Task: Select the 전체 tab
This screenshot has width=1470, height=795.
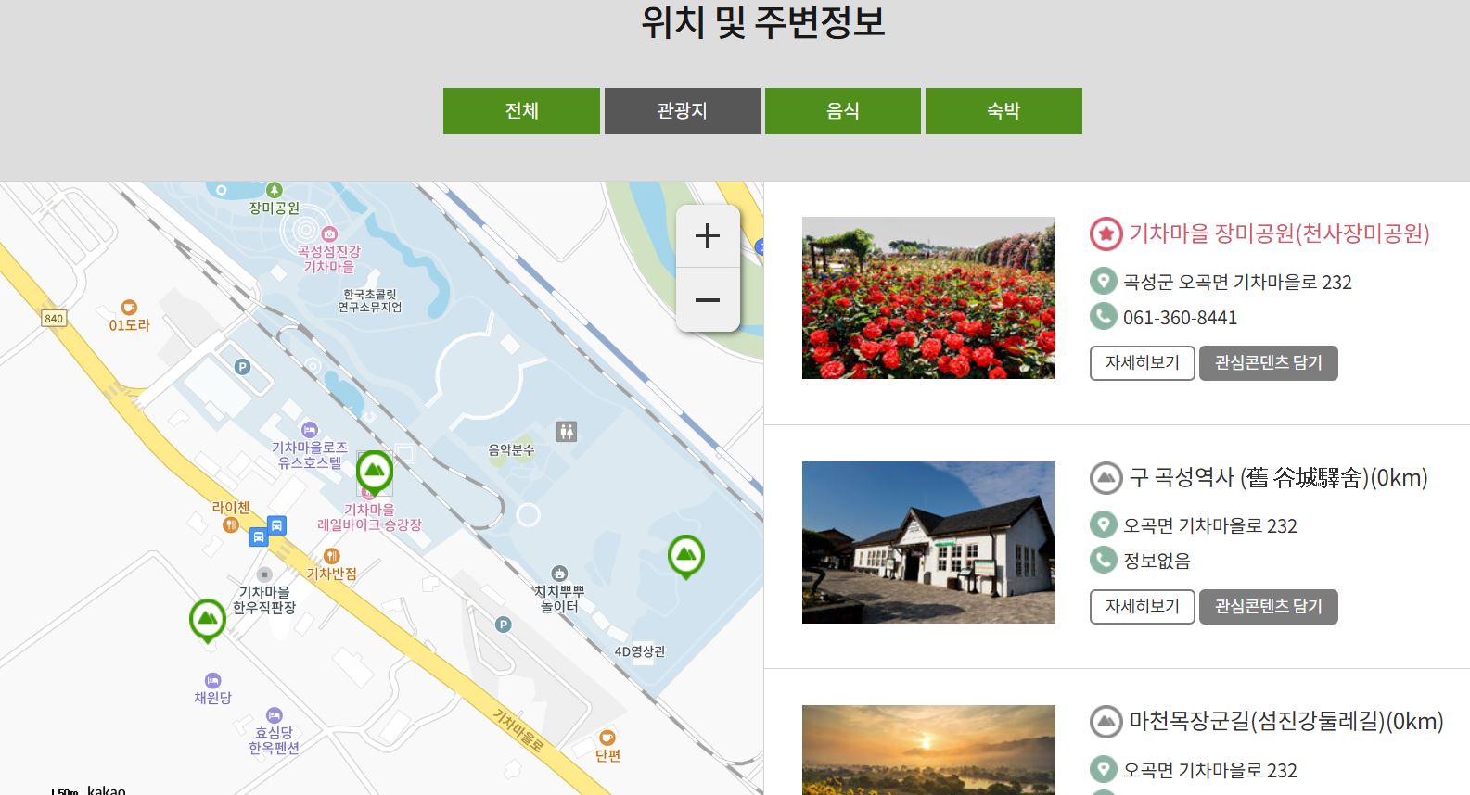Action: coord(521,111)
